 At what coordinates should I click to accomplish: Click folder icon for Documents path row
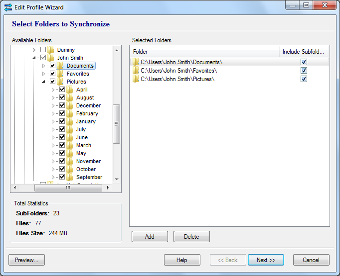(136, 62)
